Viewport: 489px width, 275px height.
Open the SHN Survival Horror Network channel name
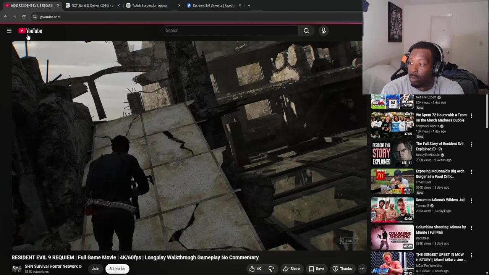pos(51,266)
